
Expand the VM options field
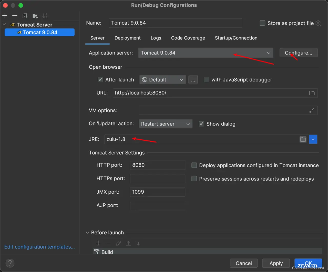tap(312, 110)
